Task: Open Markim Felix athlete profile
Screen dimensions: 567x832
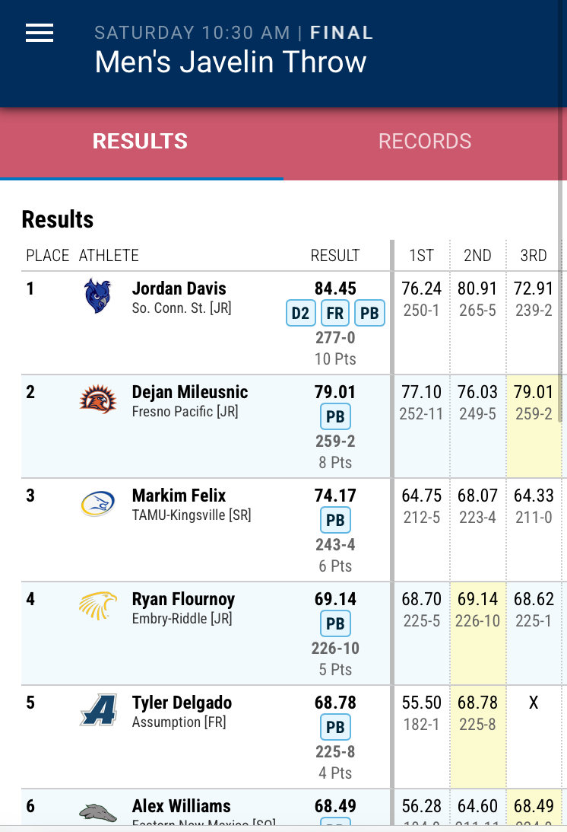Action: 179,496
